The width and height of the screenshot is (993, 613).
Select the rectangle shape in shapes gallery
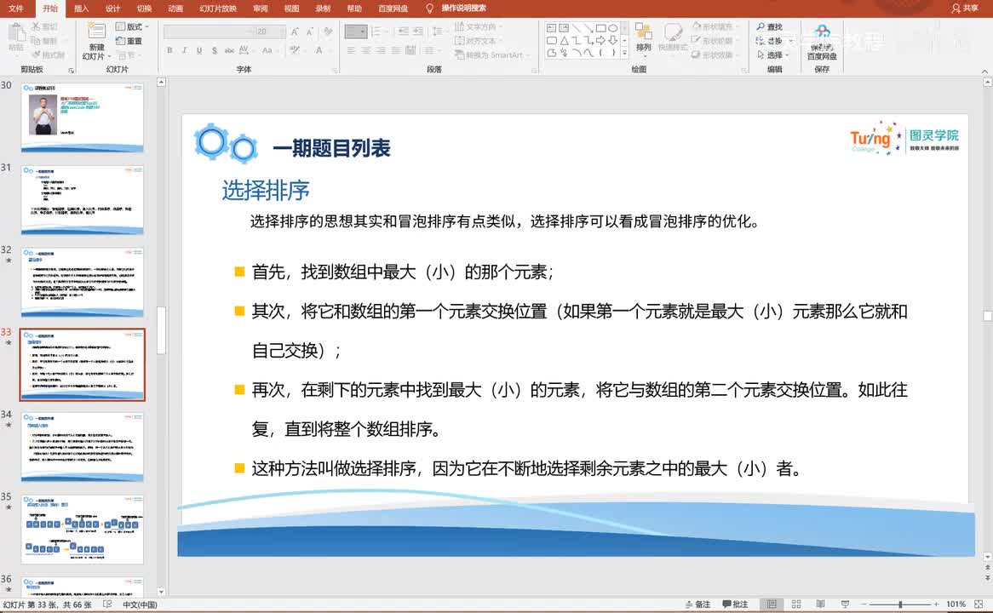point(600,28)
